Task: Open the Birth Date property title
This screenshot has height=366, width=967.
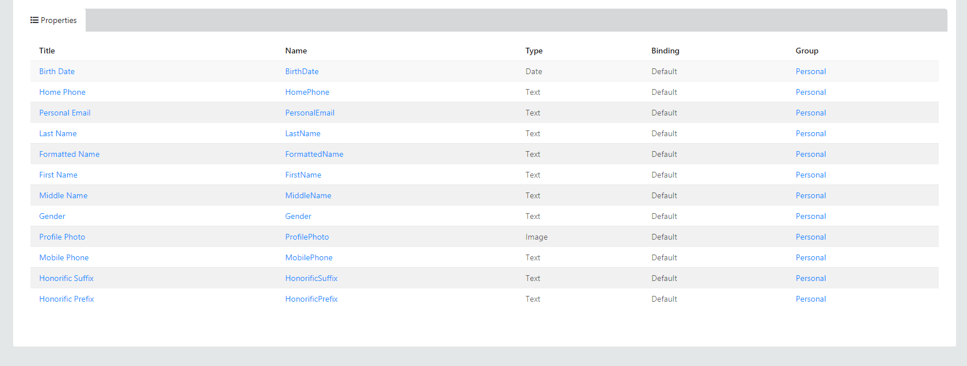Action: pyautogui.click(x=57, y=71)
